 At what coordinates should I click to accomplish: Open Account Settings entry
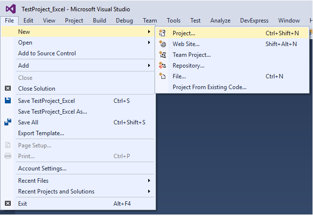[42, 168]
